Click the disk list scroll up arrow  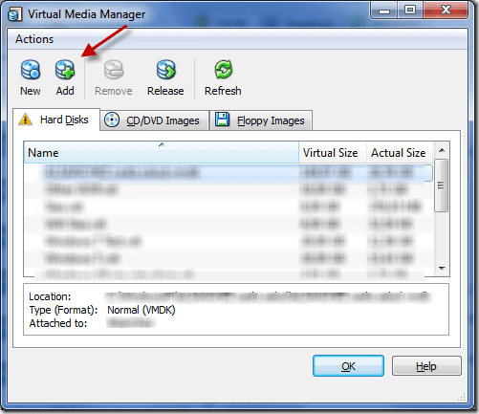coord(442,150)
